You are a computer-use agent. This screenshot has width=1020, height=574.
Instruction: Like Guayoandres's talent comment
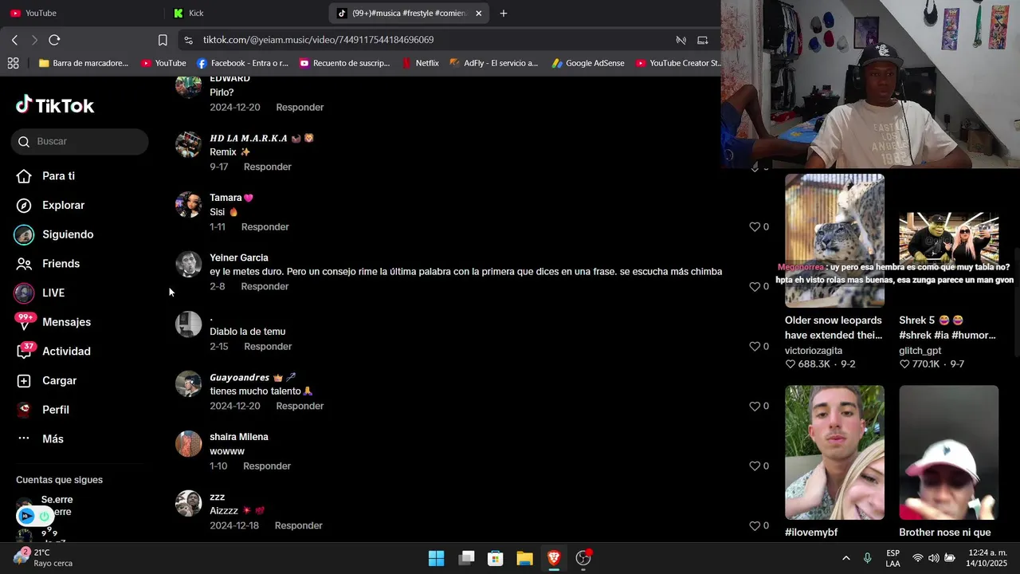(755, 406)
